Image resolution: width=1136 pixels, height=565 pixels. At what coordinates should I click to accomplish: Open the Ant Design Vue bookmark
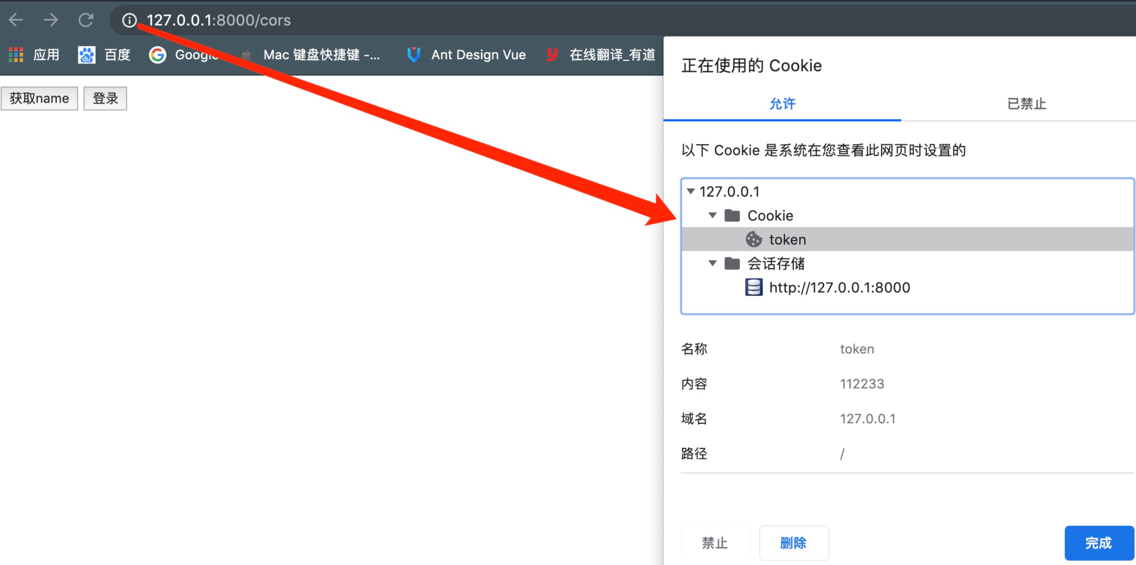[x=467, y=55]
